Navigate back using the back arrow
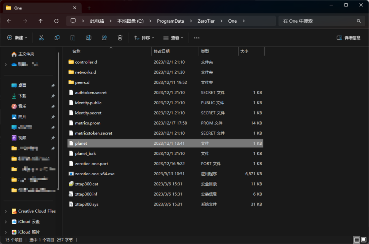This screenshot has height=244, width=369. click(x=9, y=21)
